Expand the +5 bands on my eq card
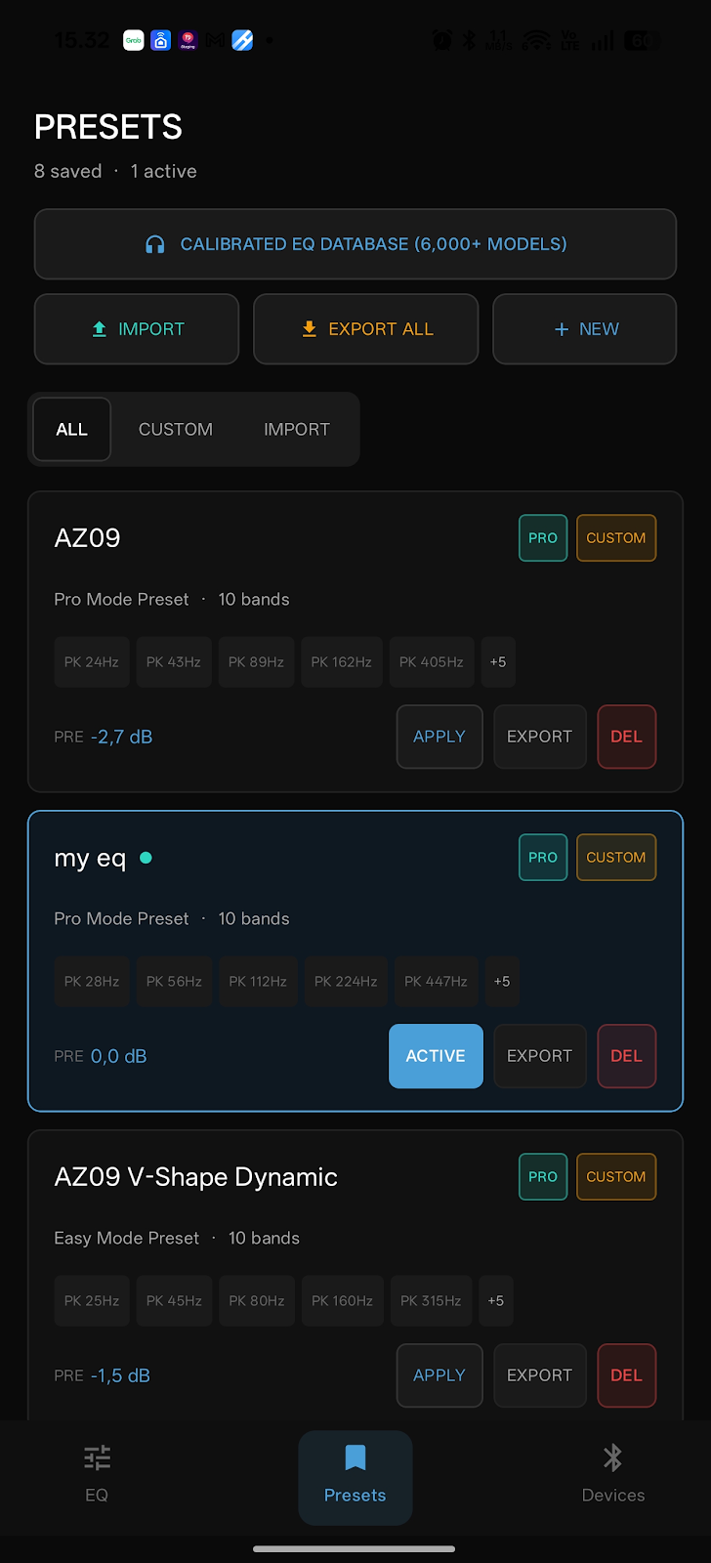This screenshot has width=711, height=1563. pyautogui.click(x=502, y=982)
